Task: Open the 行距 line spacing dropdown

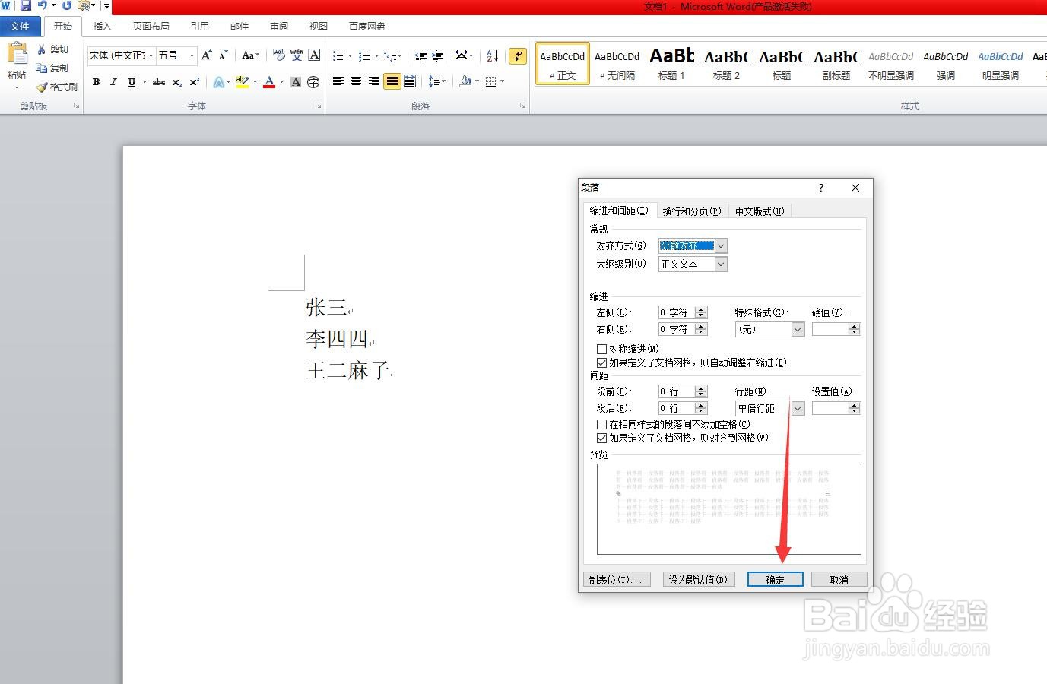Action: click(x=797, y=408)
